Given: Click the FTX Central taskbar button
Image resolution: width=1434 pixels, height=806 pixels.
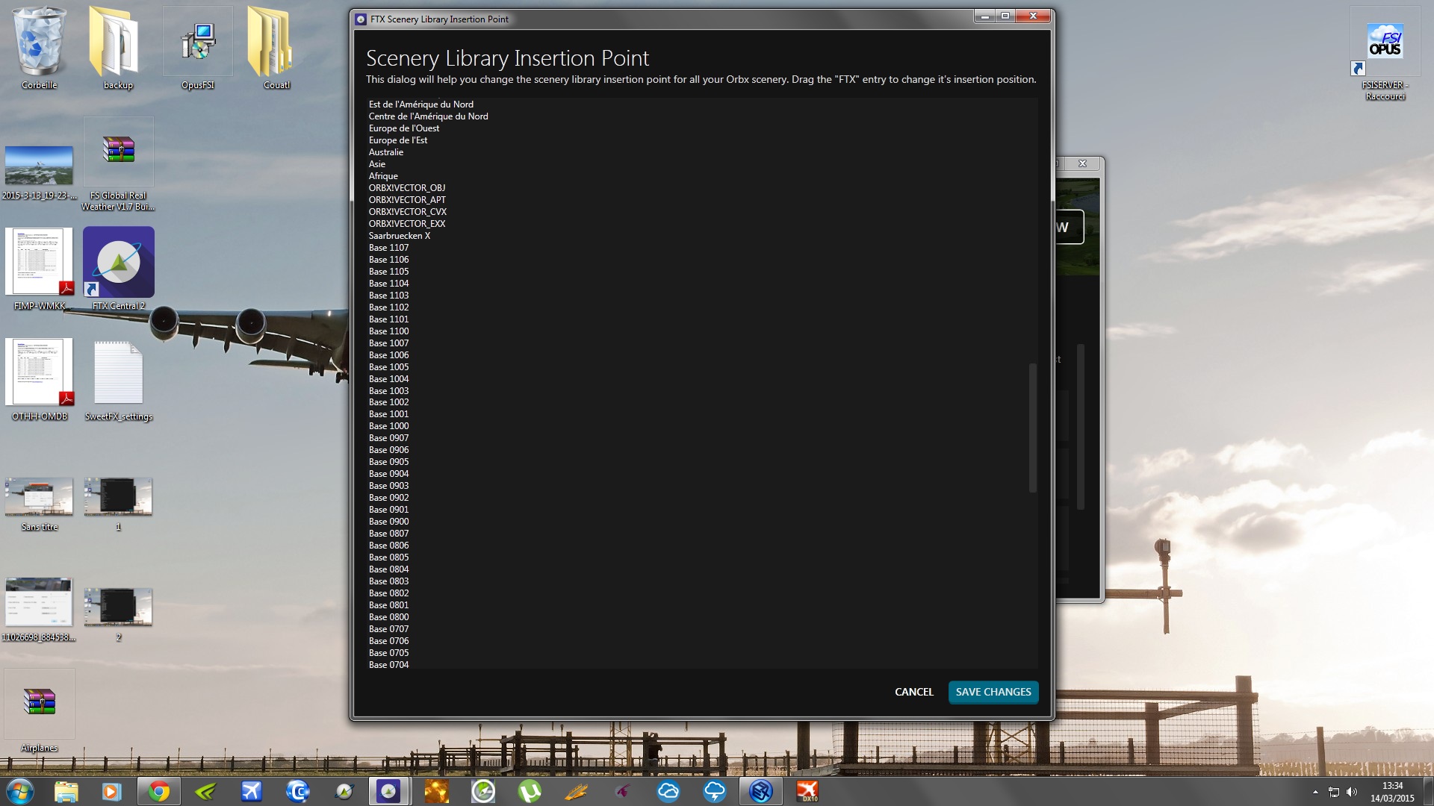Looking at the screenshot, I should [x=389, y=791].
